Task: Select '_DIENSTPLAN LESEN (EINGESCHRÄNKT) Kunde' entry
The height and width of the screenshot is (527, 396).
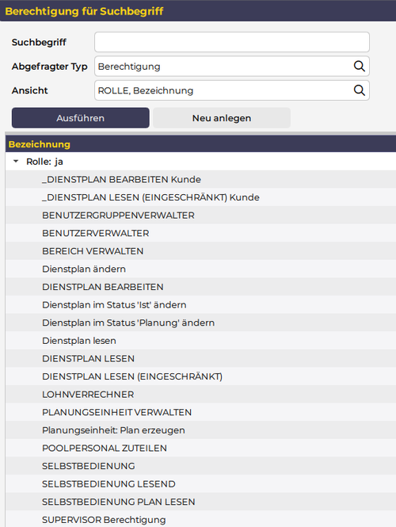Action: tap(200, 197)
